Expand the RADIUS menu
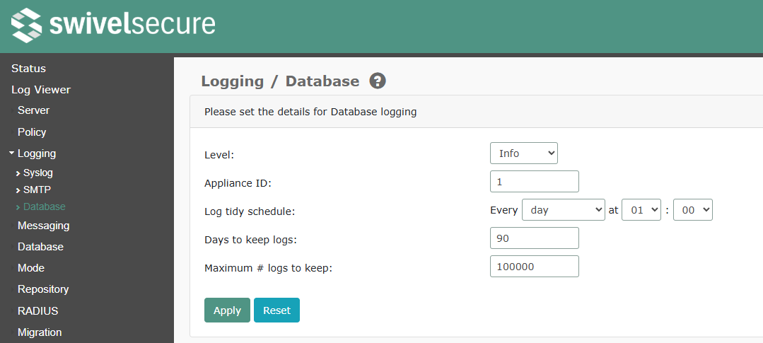Screen dimensions: 763x343 38,311
